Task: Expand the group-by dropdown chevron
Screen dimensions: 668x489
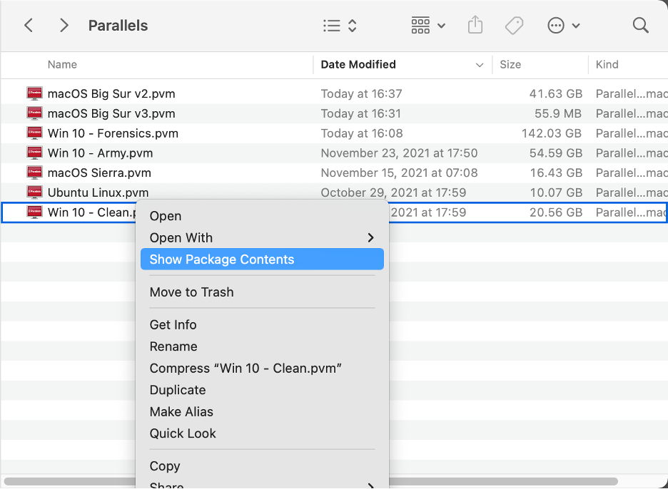Action: [441, 26]
